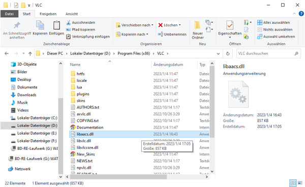Click Ausschneiden scissors icon

click(x=68, y=22)
